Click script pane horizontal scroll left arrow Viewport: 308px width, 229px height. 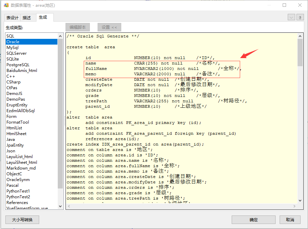[69, 206]
